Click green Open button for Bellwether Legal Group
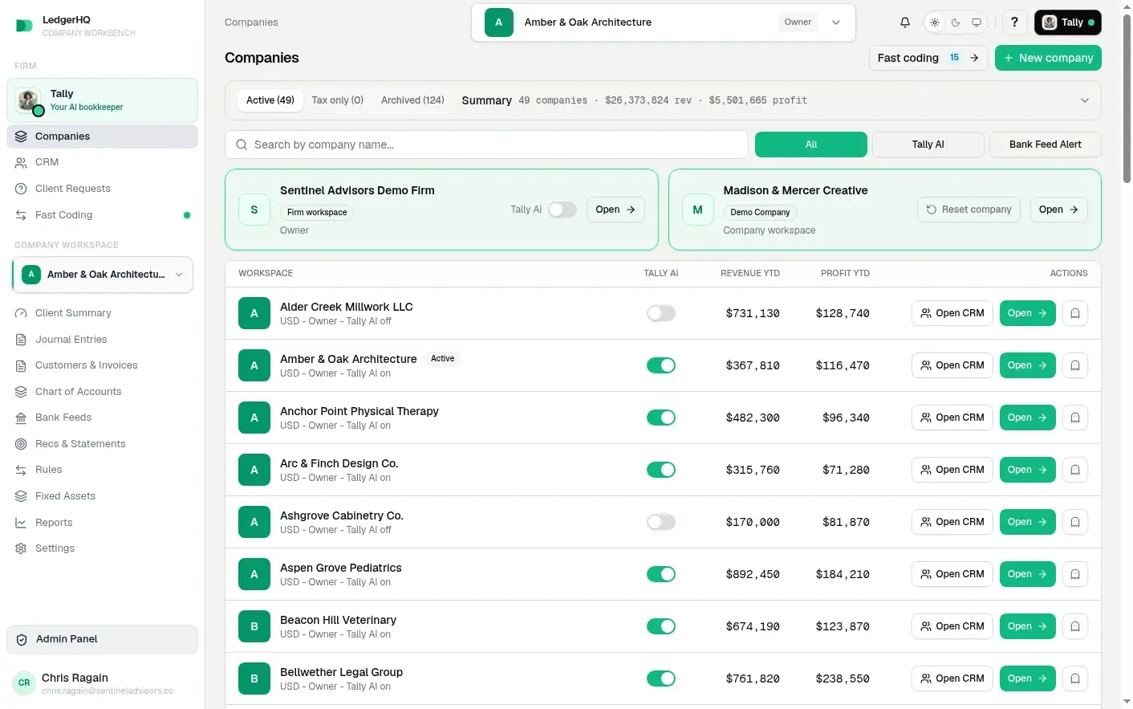Image resolution: width=1133 pixels, height=709 pixels. (x=1028, y=678)
